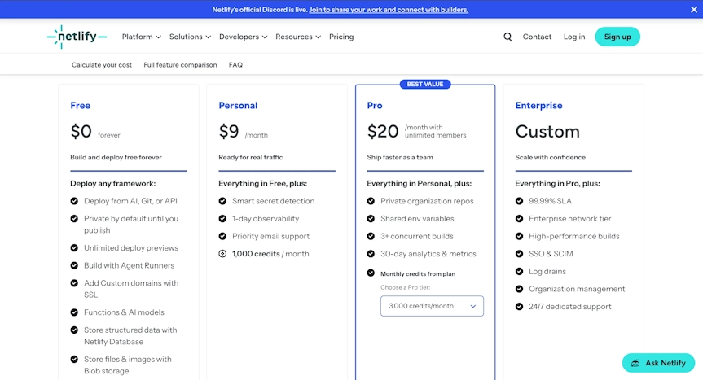
Task: Click 'Ship faster as a team' tagline
Action: (400, 158)
